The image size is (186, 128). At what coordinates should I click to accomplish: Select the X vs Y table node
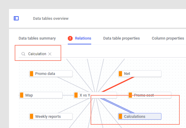tap(85, 95)
